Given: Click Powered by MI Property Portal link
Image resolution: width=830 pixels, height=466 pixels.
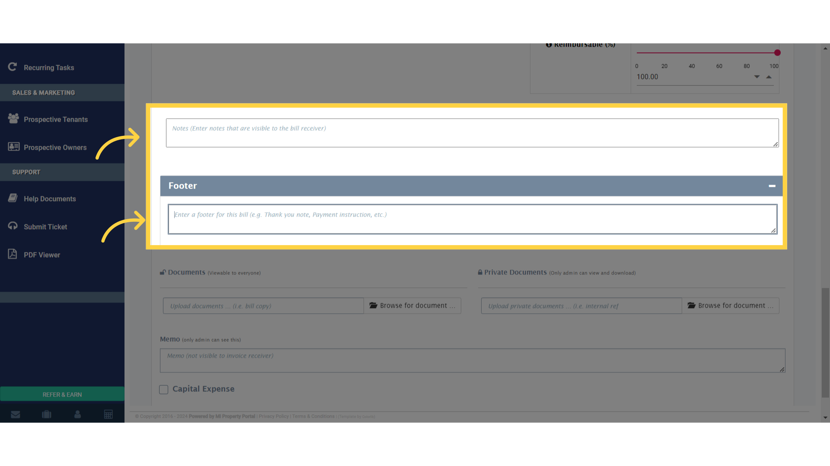Looking at the screenshot, I should click(x=222, y=416).
